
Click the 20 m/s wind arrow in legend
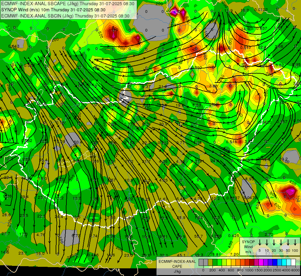[274, 242]
